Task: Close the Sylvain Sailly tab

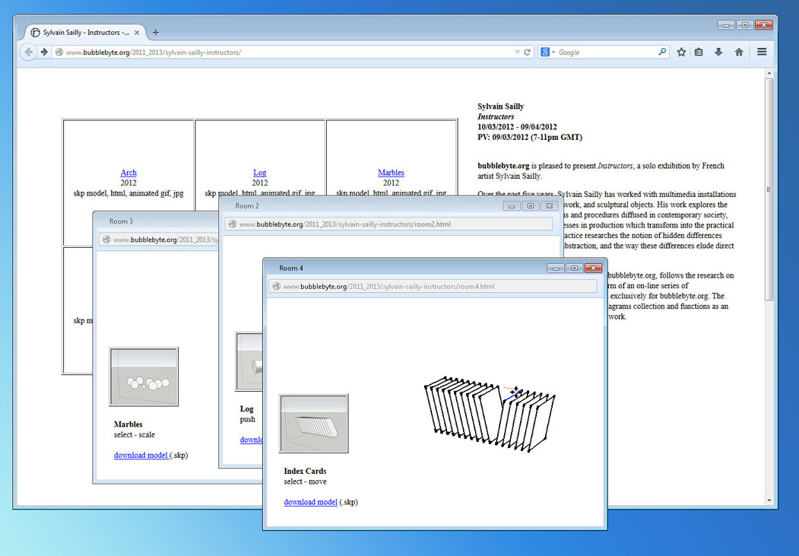Action: tap(137, 33)
